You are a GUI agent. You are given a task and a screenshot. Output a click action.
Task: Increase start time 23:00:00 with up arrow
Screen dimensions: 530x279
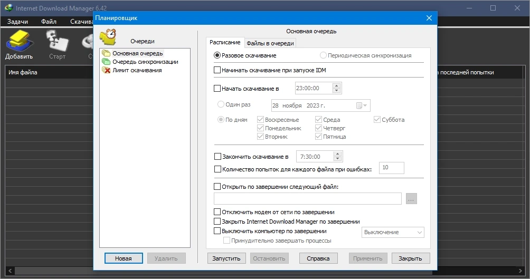(336, 85)
